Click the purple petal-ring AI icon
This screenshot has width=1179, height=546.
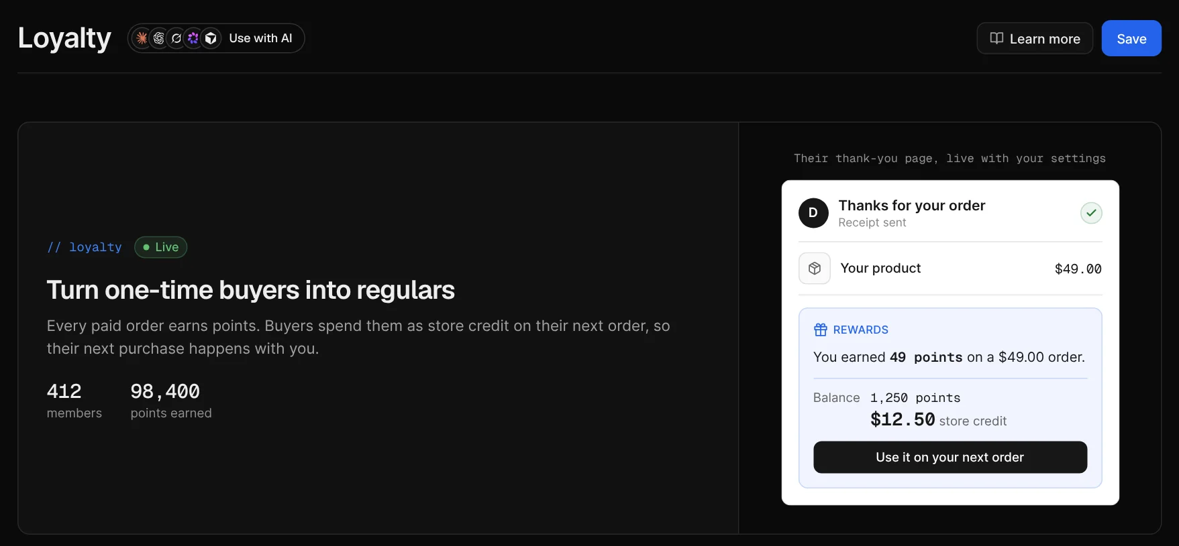coord(193,38)
